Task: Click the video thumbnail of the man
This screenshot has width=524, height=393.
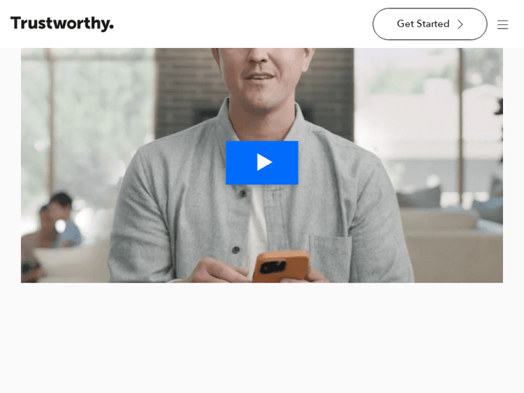Action: point(262,165)
